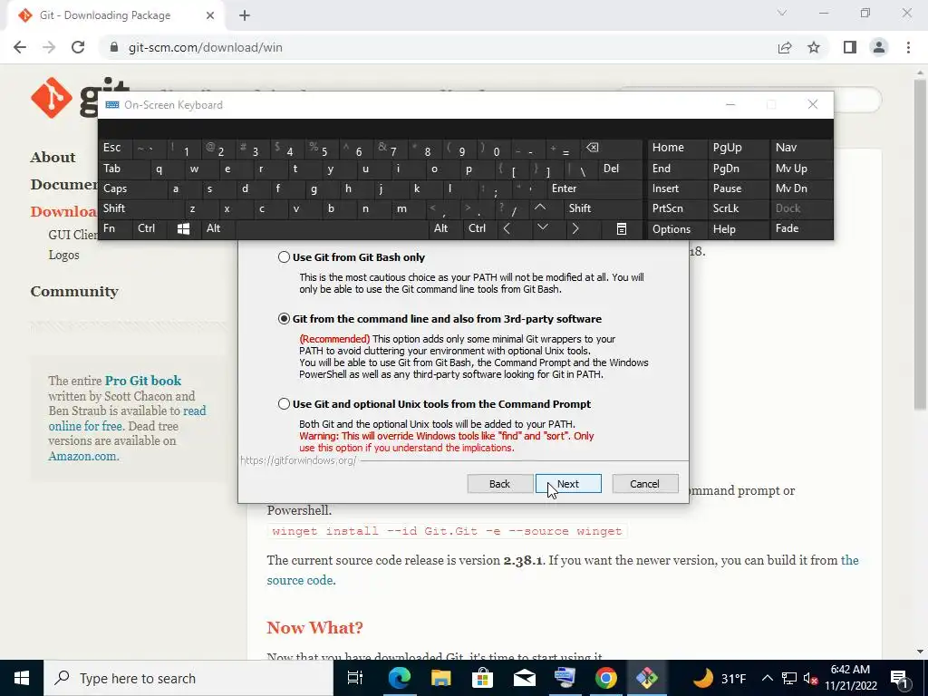Tap the context menu key on On-Screen Keyboard
Image resolution: width=928 pixels, height=696 pixels.
pos(622,228)
